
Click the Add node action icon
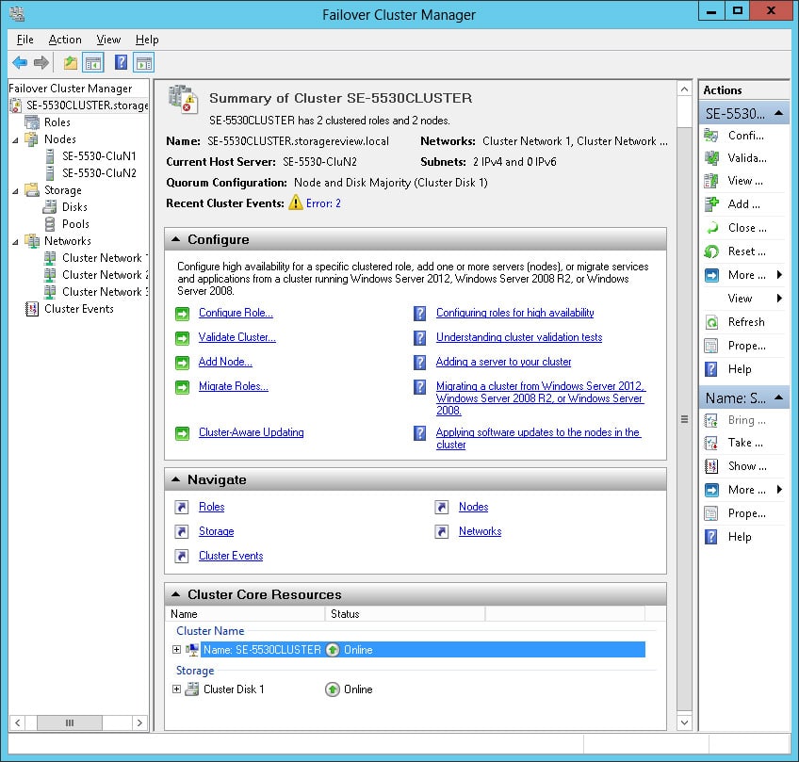[x=711, y=204]
